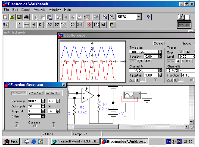Click the Zoom out magnifier

(105, 17)
